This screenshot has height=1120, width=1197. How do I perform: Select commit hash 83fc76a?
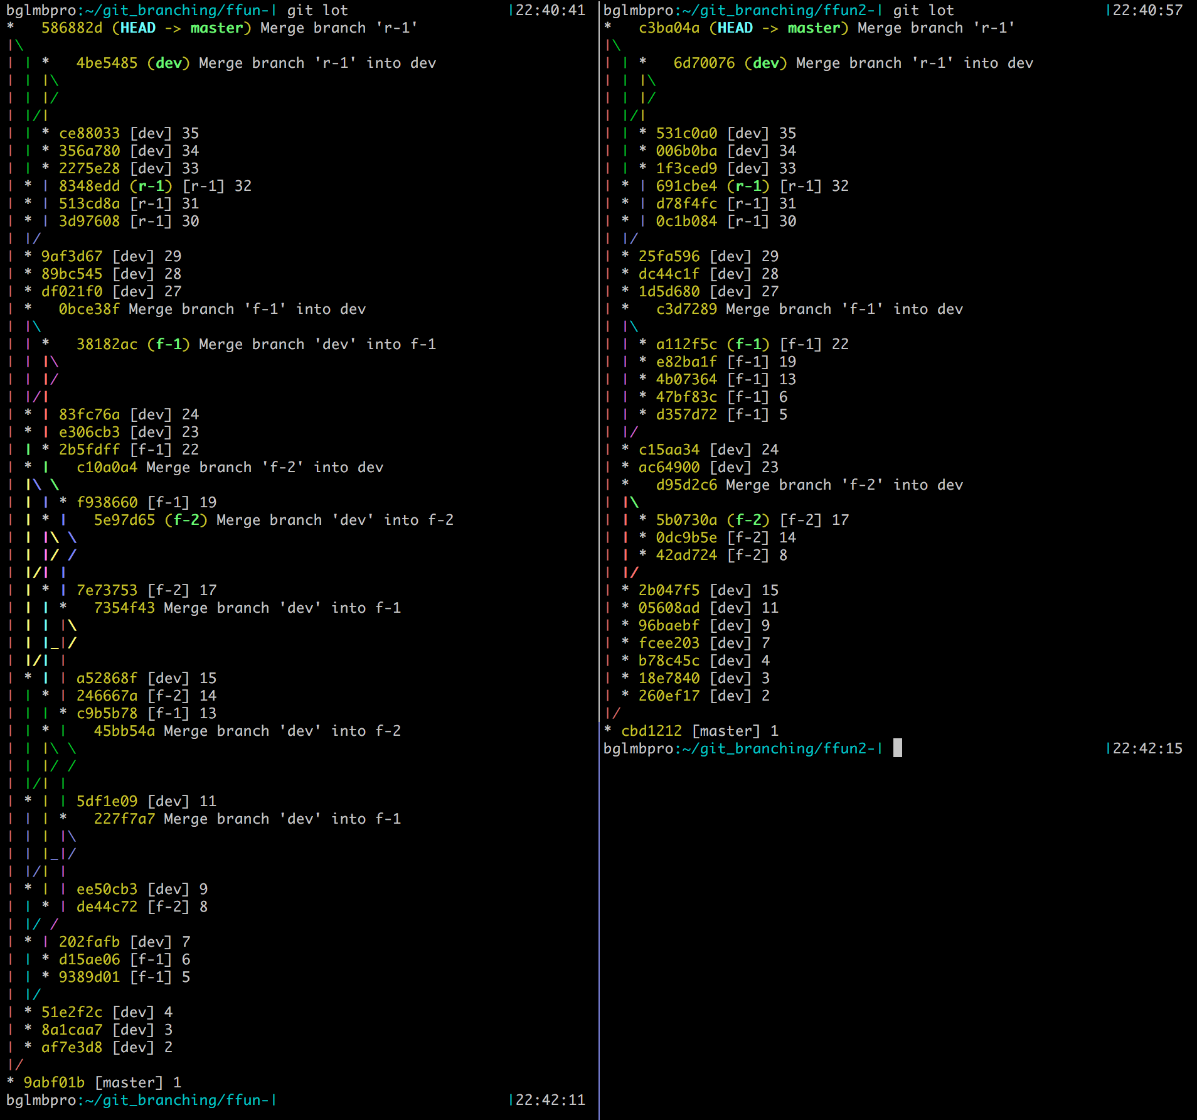pos(89,415)
